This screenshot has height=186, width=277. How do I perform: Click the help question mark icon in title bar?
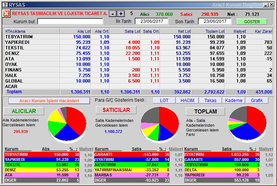tap(6, 4)
